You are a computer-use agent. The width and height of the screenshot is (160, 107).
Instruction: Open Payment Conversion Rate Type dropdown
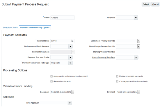[70, 63]
